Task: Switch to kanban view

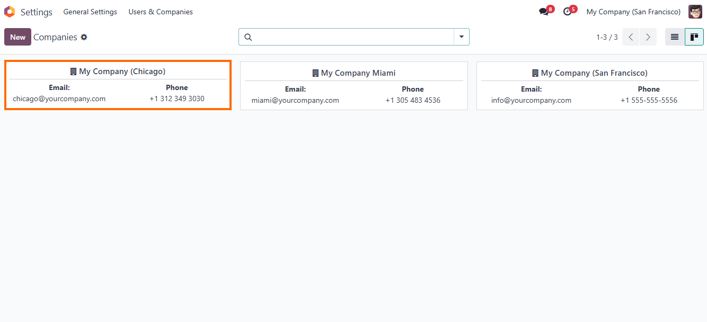Action: pyautogui.click(x=694, y=37)
